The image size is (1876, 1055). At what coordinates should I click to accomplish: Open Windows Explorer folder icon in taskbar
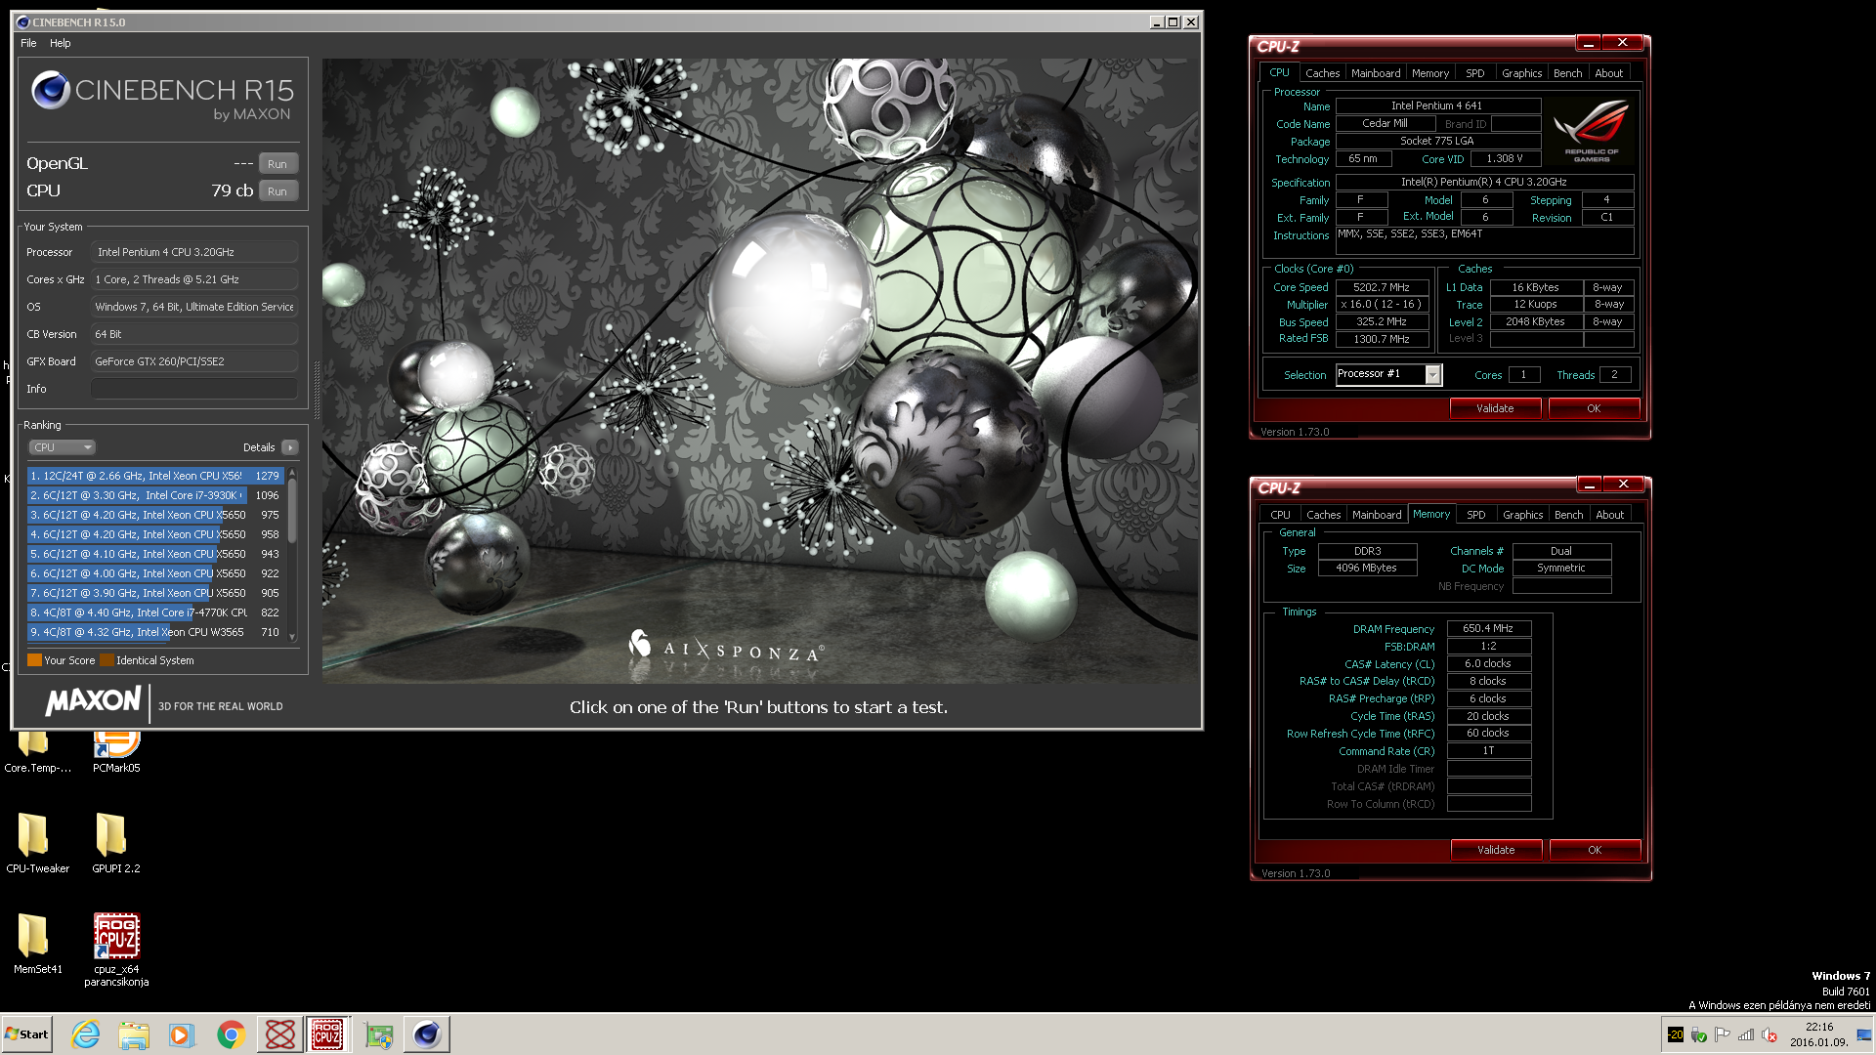134,1034
